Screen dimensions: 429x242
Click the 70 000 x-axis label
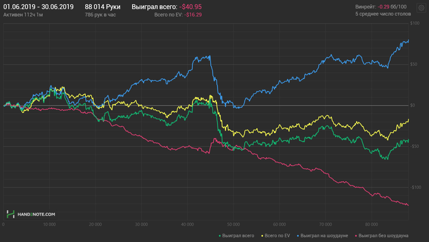point(325,224)
